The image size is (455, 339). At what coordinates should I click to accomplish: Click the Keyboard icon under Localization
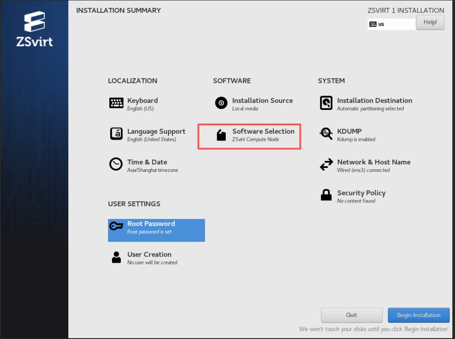(x=116, y=103)
